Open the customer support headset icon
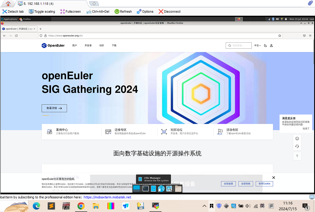The height and width of the screenshot is (212, 315). (x=297, y=146)
